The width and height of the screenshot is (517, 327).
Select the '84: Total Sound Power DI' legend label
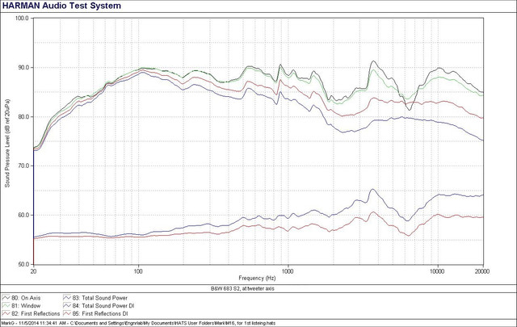[x=103, y=306]
